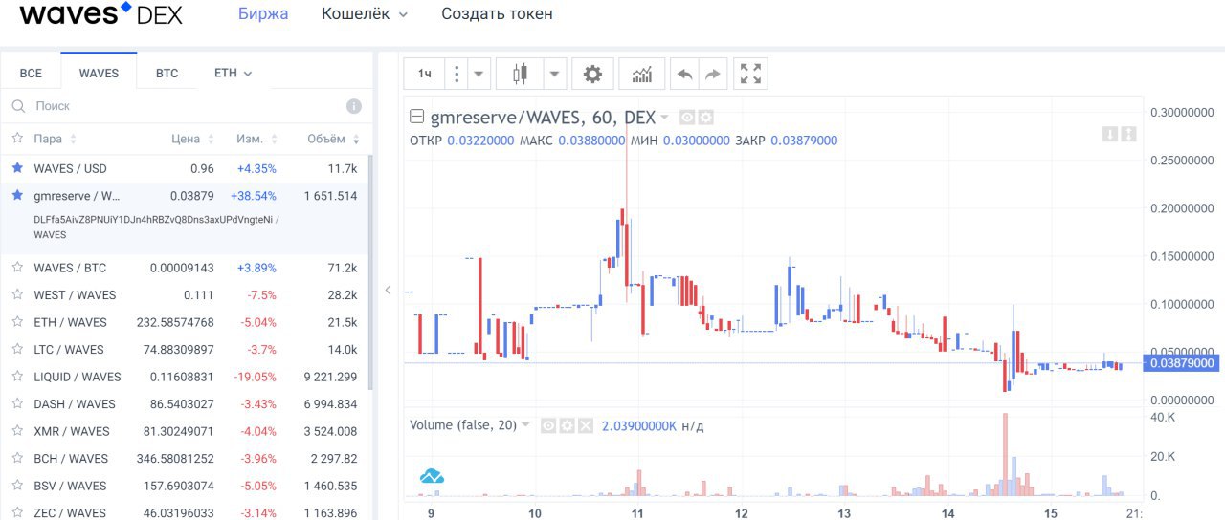Favorite the BSV / WAVES star
This screenshot has width=1225, height=520.
pos(17,486)
